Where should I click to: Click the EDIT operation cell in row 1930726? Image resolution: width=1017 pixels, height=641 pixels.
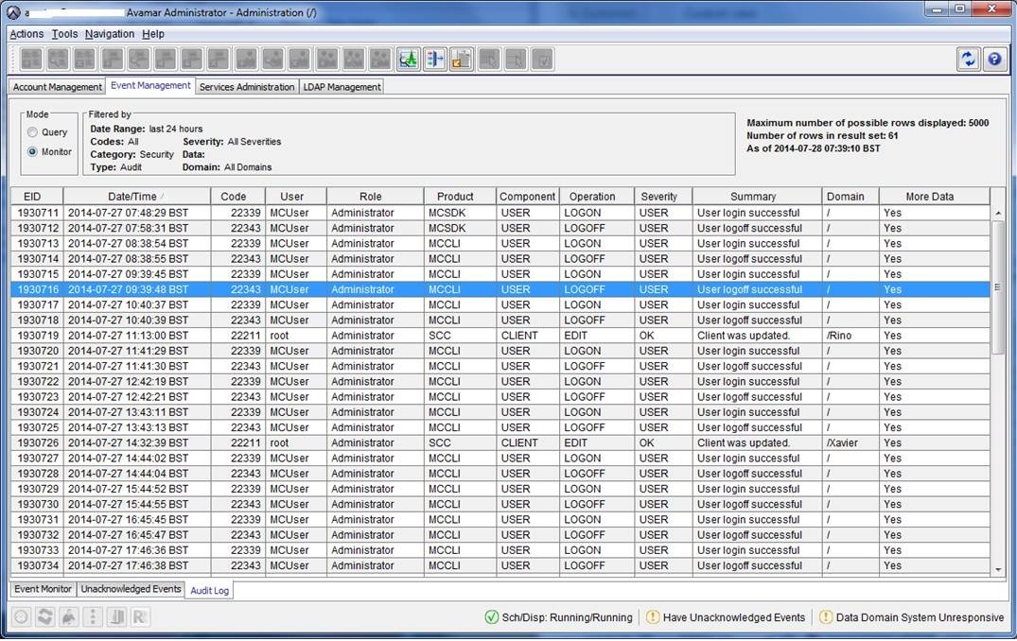597,442
